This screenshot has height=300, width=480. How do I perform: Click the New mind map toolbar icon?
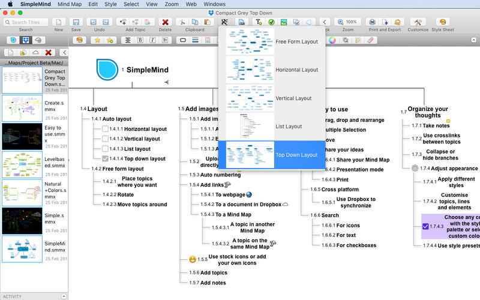click(x=58, y=22)
